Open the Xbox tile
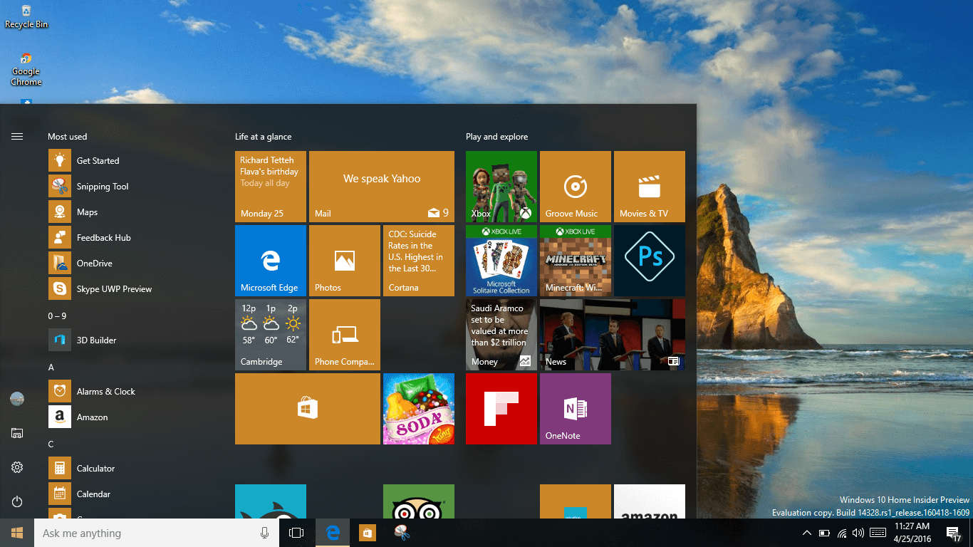The width and height of the screenshot is (973, 547). pyautogui.click(x=501, y=187)
